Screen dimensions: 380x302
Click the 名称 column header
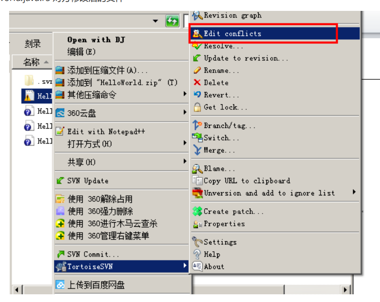tap(32, 62)
